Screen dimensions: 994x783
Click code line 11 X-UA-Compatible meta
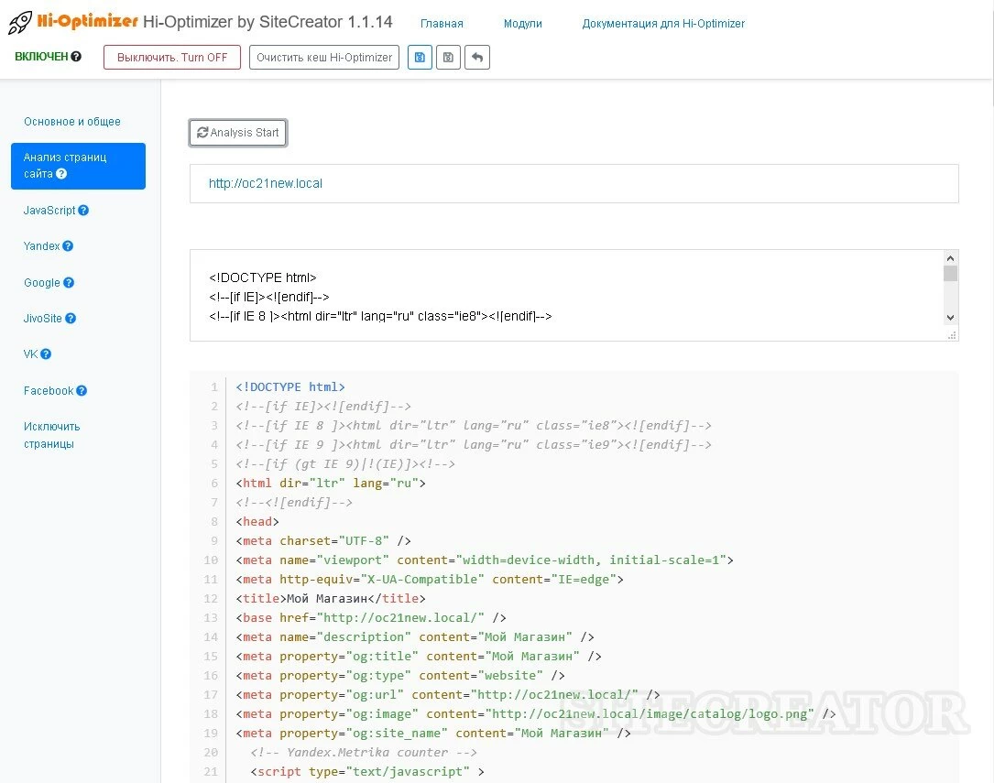tap(430, 579)
